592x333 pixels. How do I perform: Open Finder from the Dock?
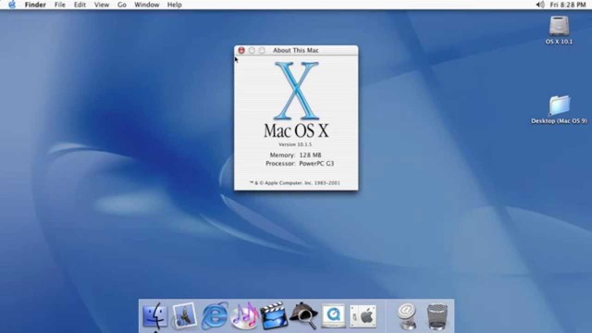click(154, 315)
